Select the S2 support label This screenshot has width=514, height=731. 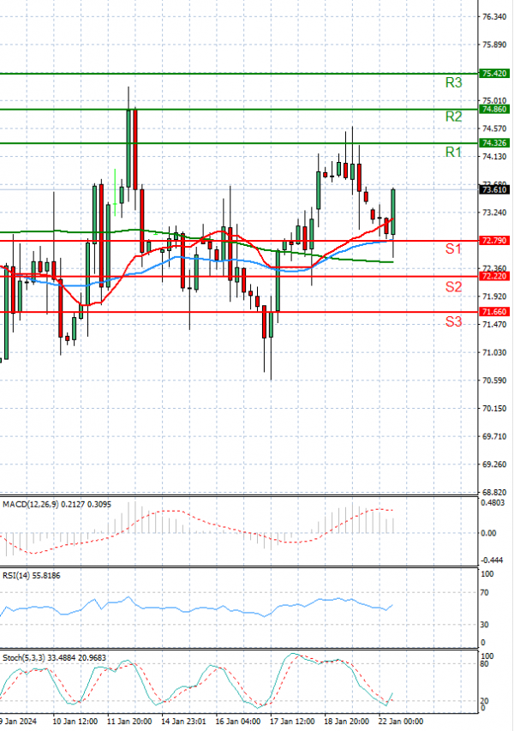tap(453, 287)
